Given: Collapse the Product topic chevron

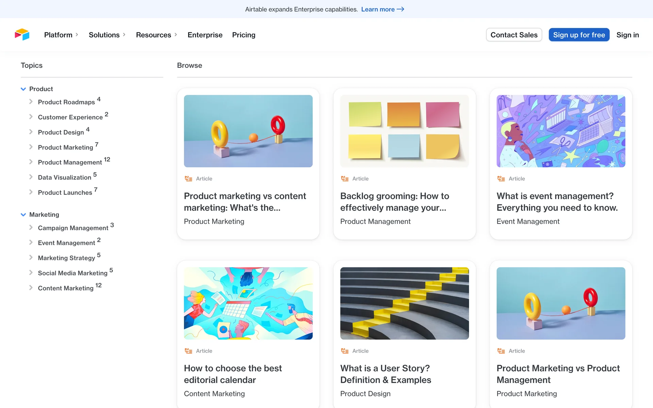Looking at the screenshot, I should [23, 89].
